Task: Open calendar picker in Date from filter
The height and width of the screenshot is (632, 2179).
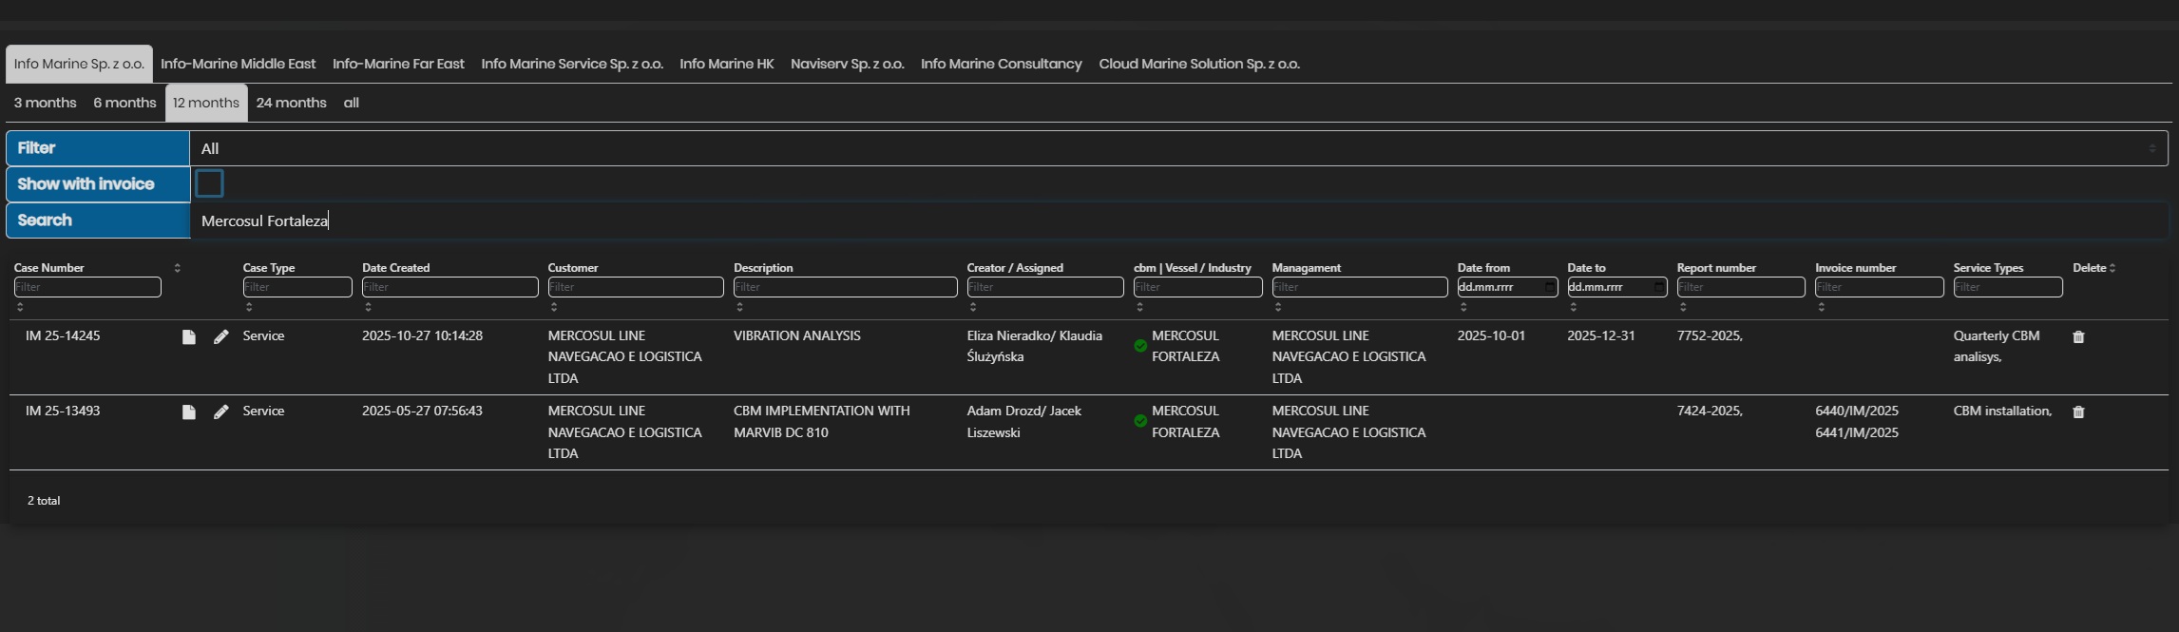Action: tap(1549, 287)
